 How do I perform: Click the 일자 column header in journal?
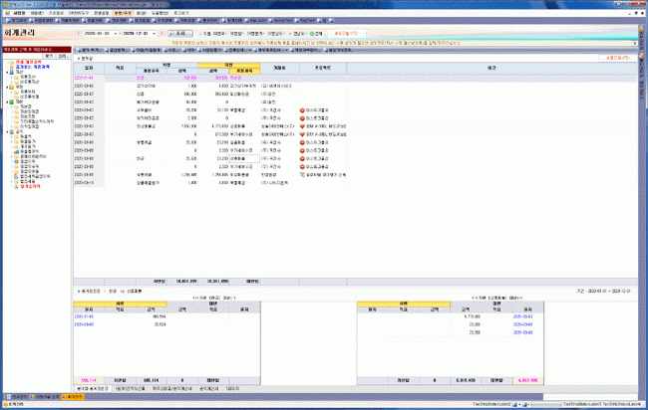pos(89,68)
